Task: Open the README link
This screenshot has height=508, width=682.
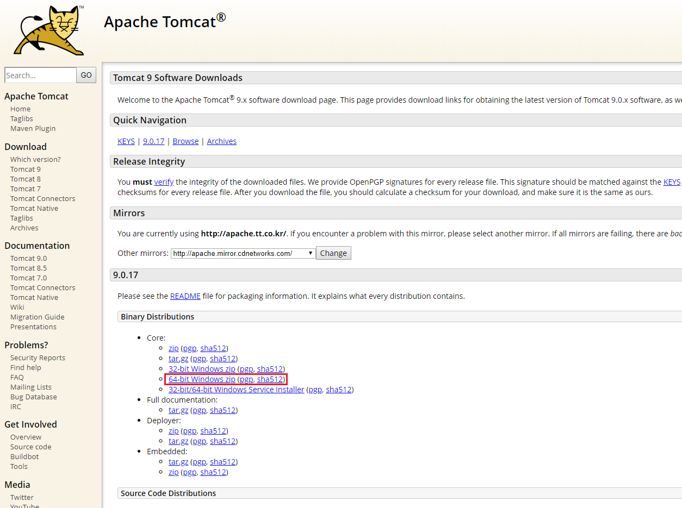Action: pos(185,296)
